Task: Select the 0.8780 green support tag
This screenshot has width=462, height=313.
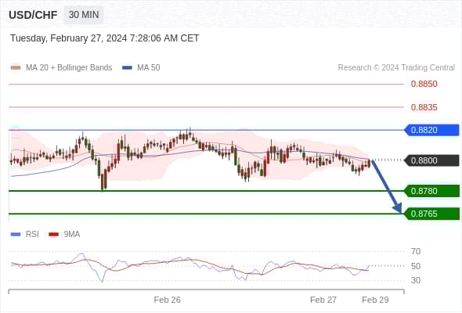Action: (432, 191)
